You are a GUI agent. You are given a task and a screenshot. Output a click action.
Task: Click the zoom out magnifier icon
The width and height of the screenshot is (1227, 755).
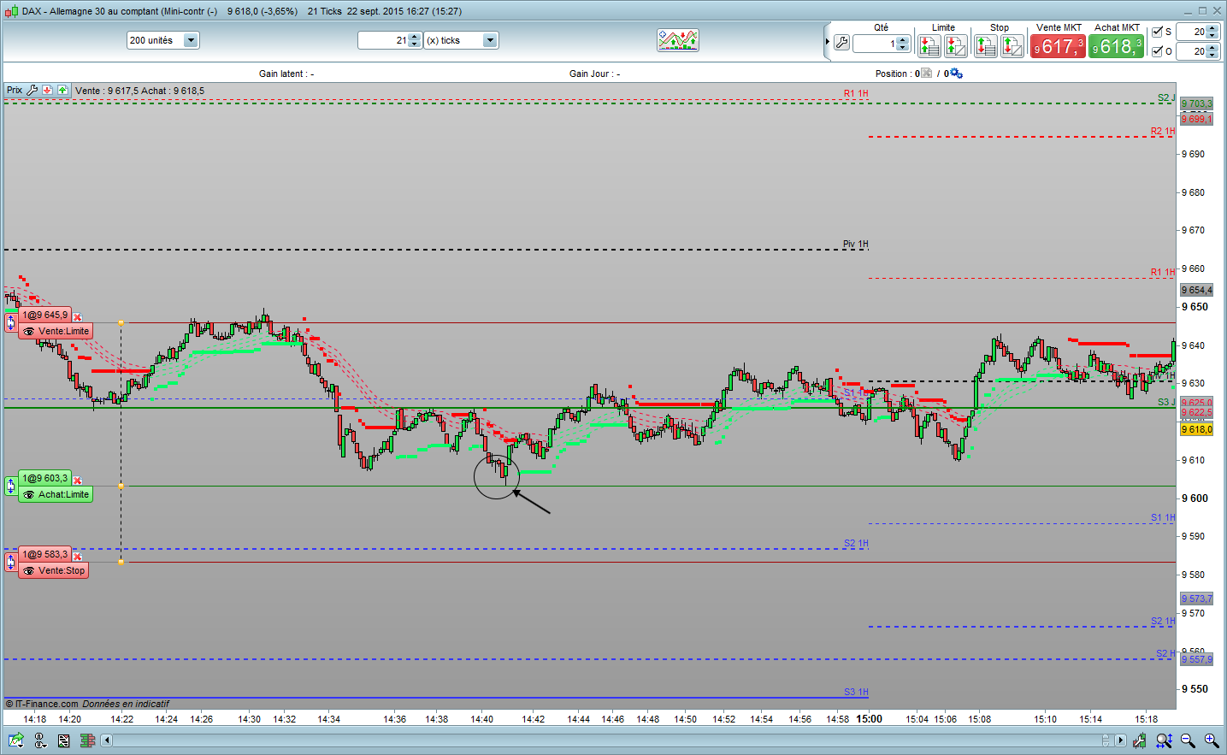point(1188,740)
